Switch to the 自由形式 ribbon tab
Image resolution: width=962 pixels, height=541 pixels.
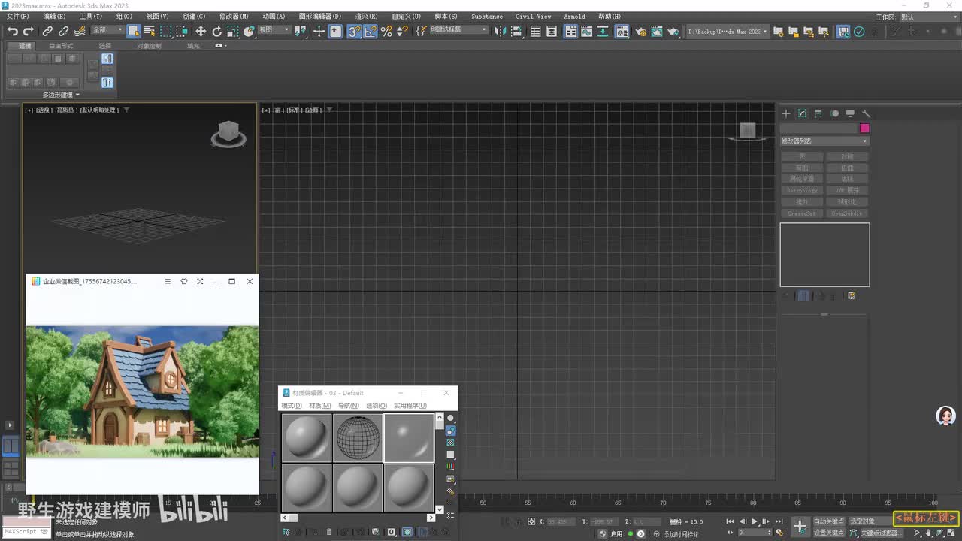point(61,46)
